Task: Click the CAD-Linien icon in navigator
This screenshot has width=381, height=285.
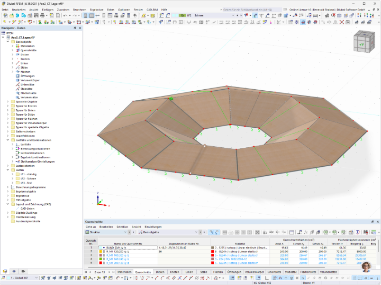Action: pos(17,208)
